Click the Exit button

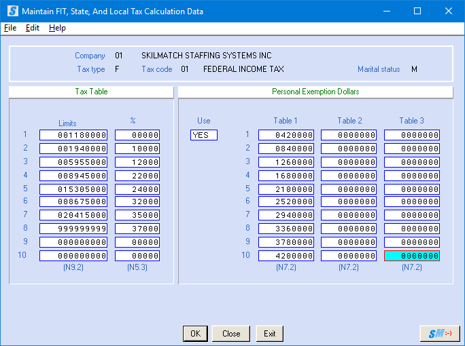pyautogui.click(x=269, y=333)
